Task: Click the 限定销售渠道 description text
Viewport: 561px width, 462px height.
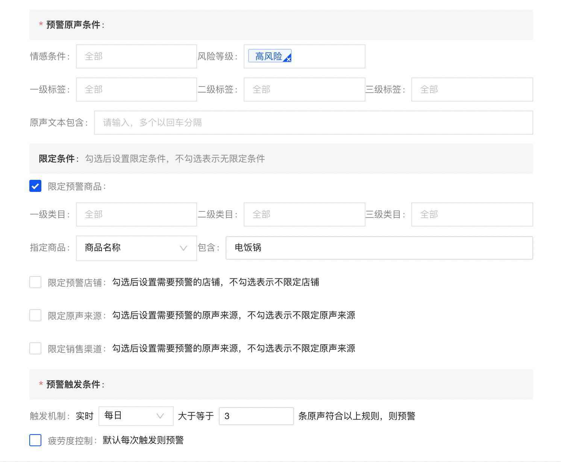Action: 234,348
